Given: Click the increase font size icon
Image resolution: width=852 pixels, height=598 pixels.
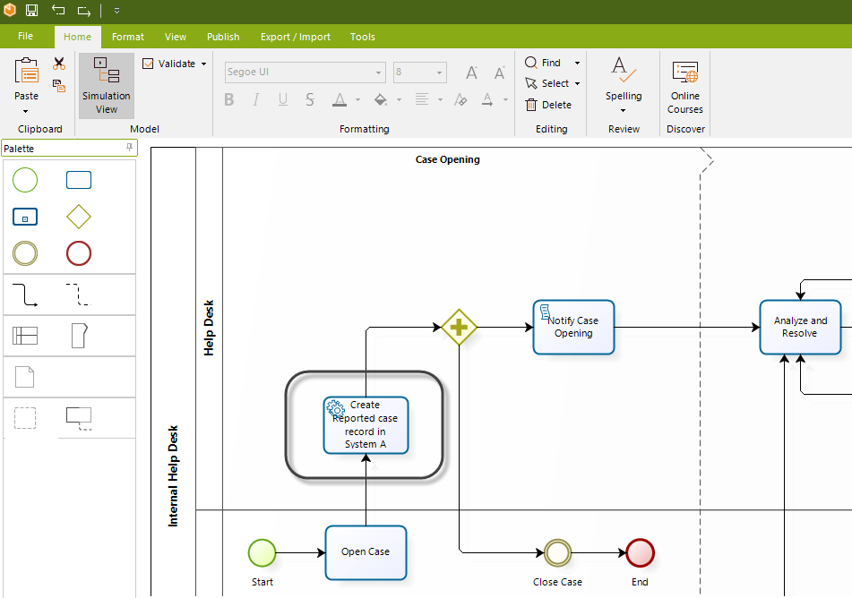Looking at the screenshot, I should [471, 73].
